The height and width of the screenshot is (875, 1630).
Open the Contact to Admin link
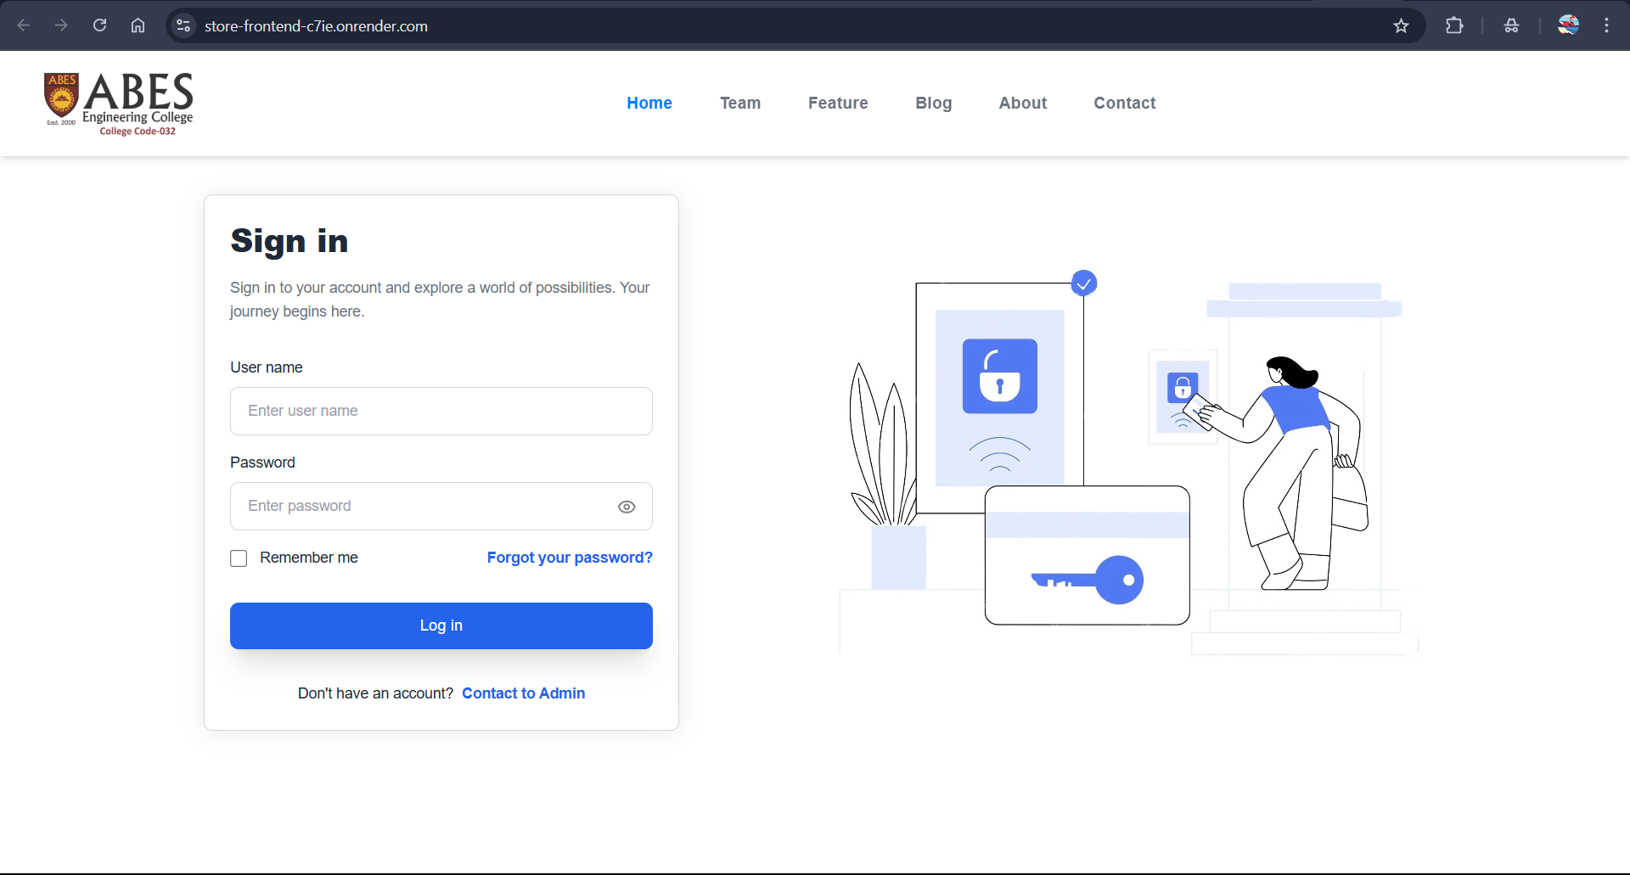(523, 693)
